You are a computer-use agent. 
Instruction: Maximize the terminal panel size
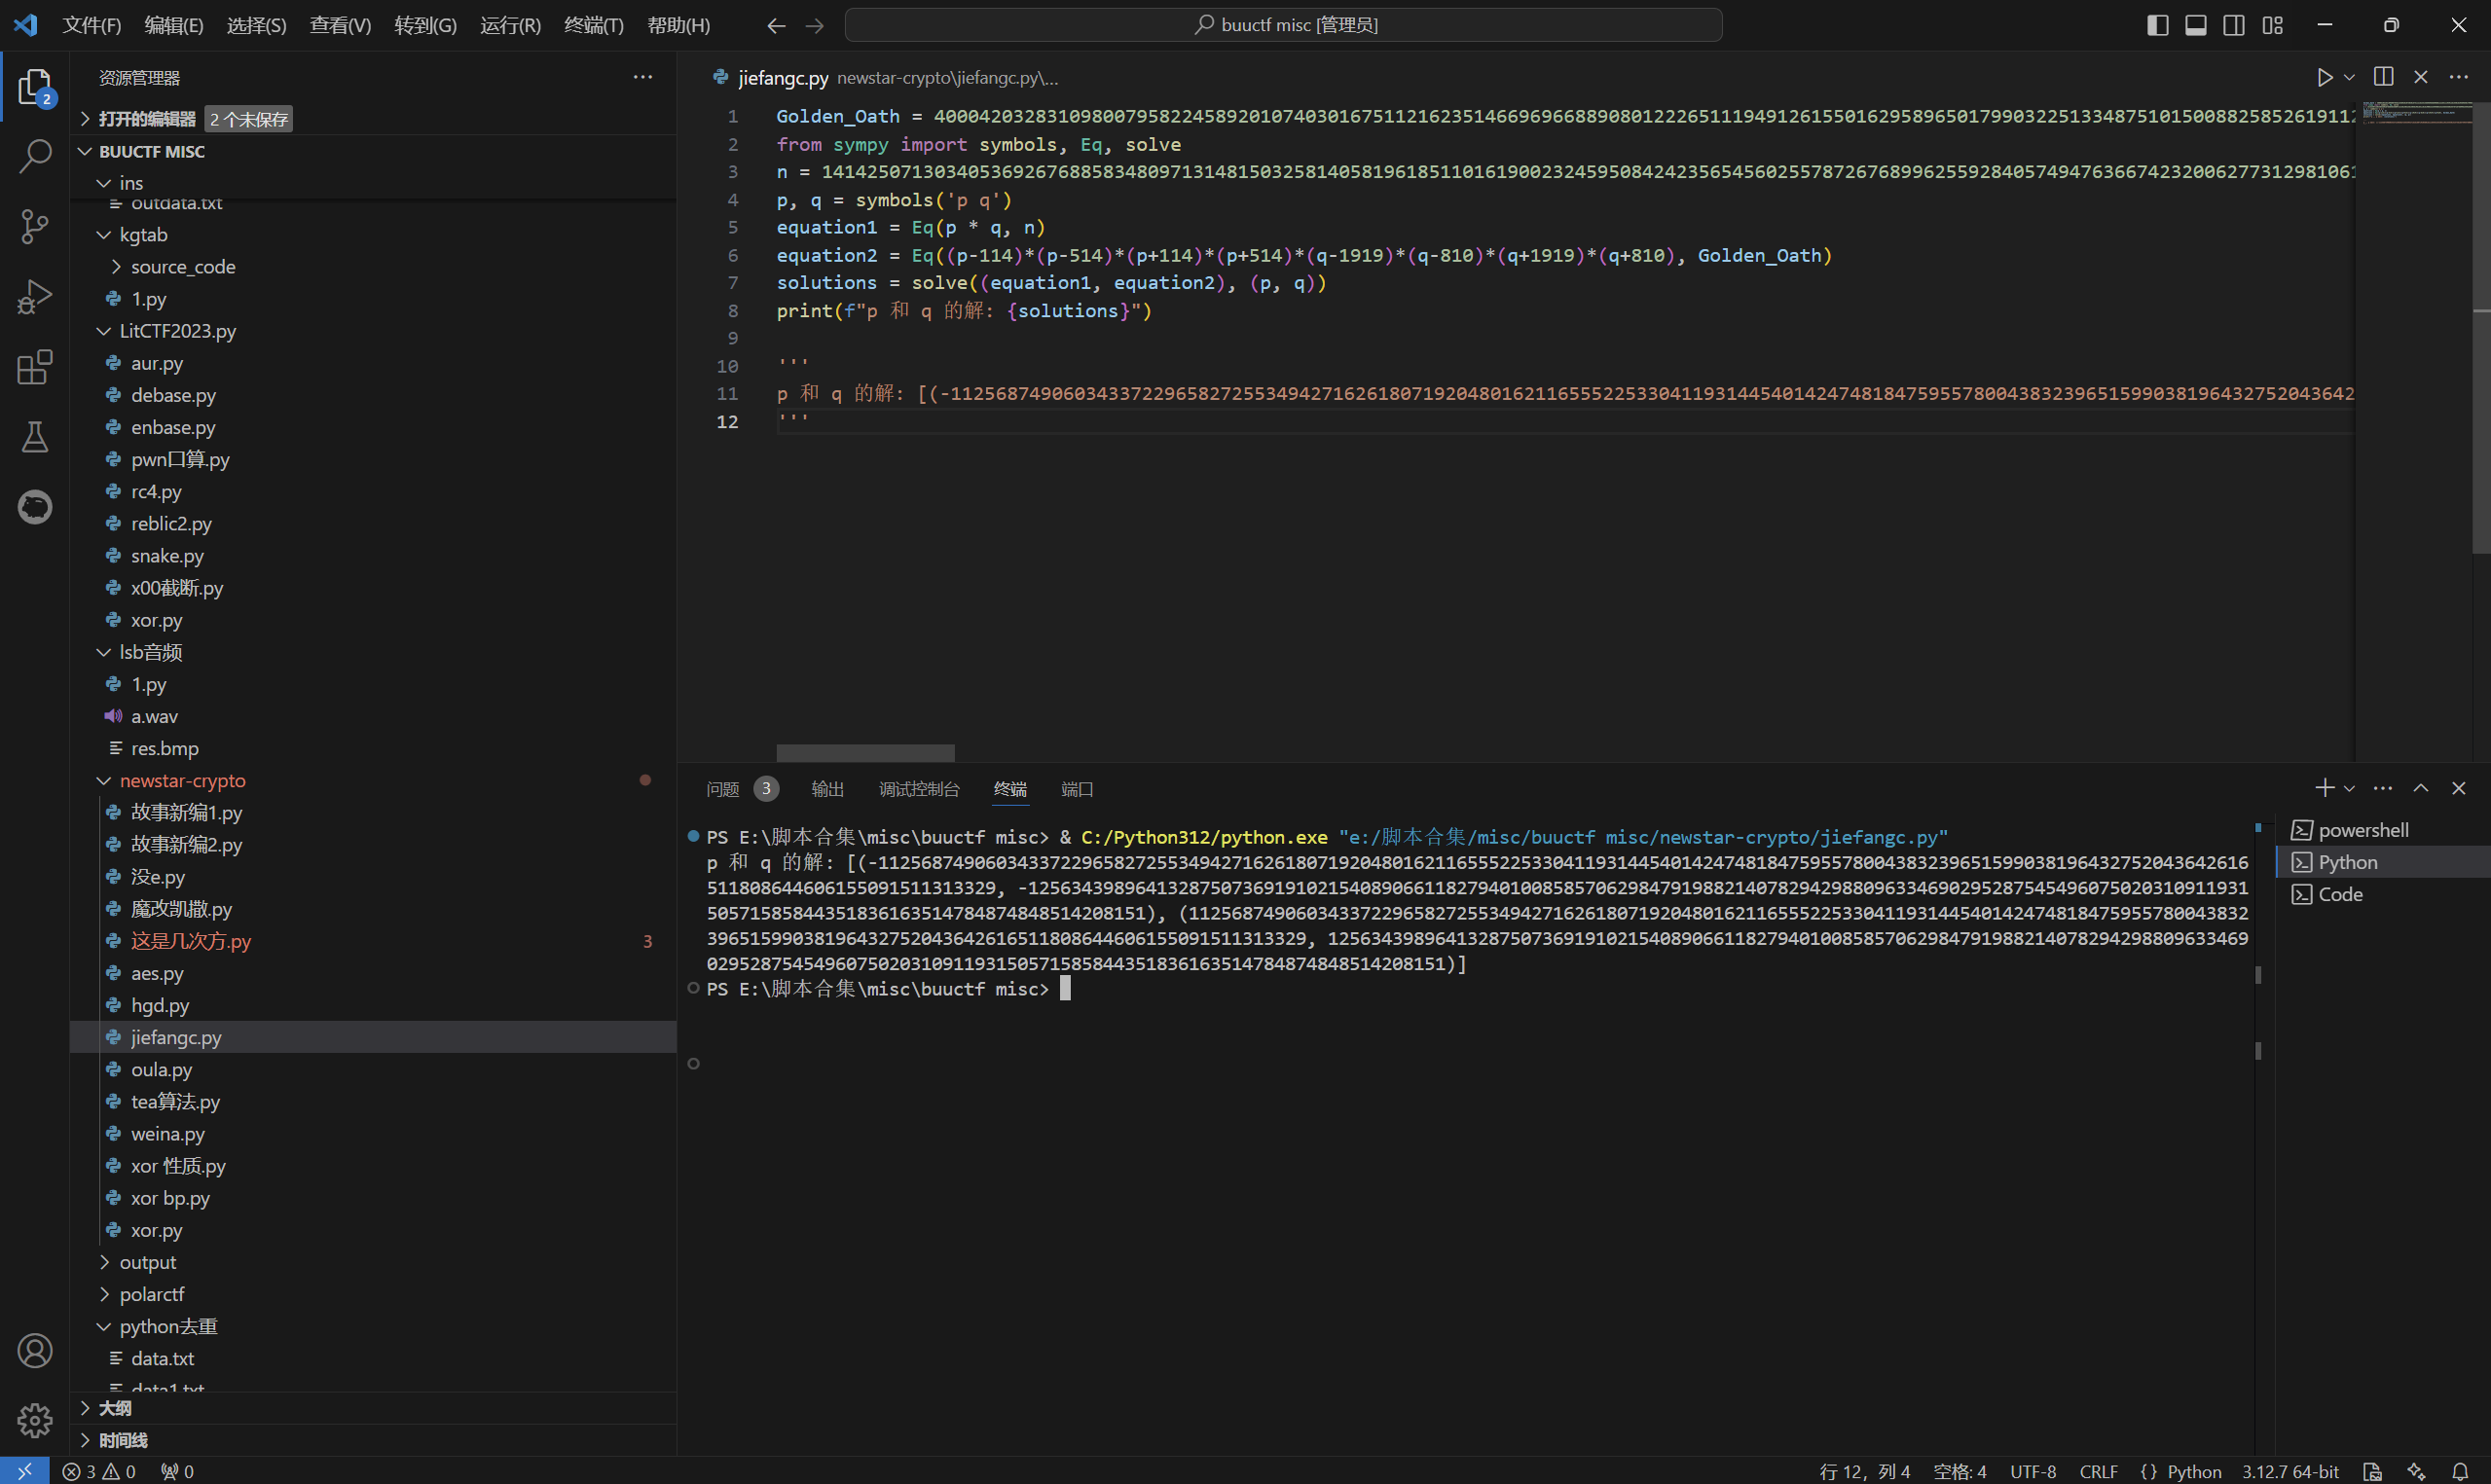2421,788
